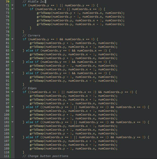Collapse the code block at line 71

pyautogui.click(x=13, y=5)
